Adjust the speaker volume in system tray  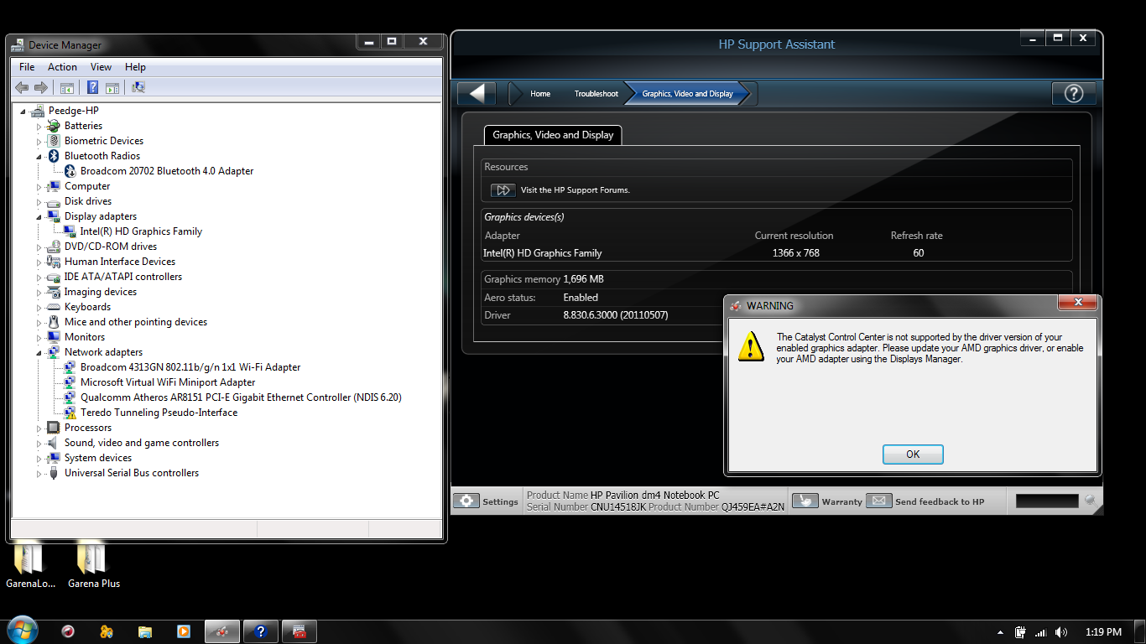pos(1060,630)
